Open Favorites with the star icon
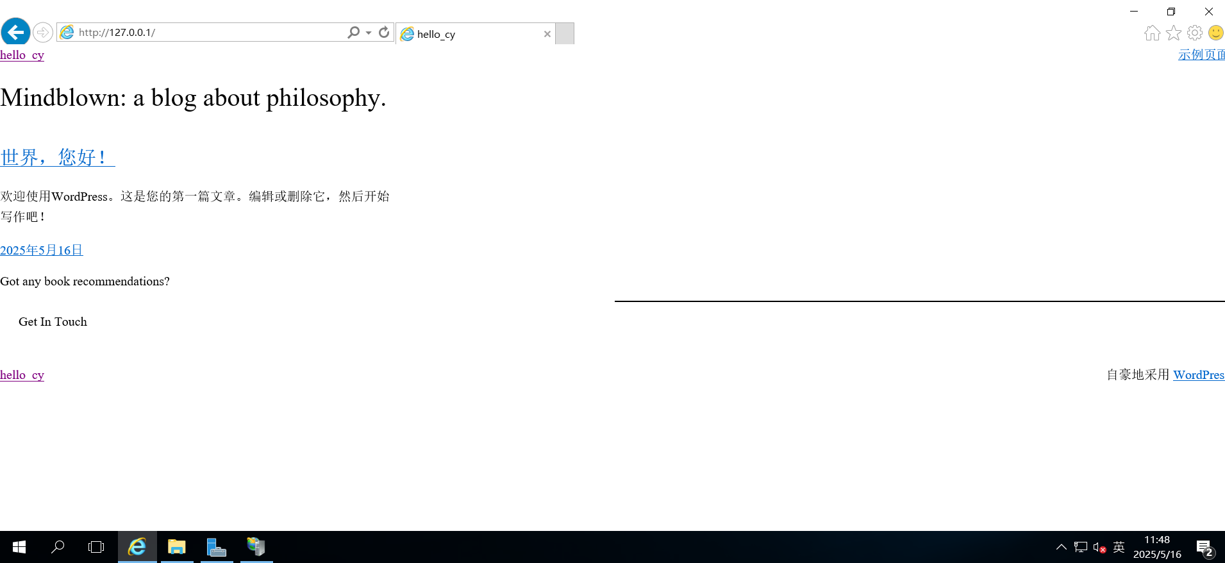 tap(1173, 33)
